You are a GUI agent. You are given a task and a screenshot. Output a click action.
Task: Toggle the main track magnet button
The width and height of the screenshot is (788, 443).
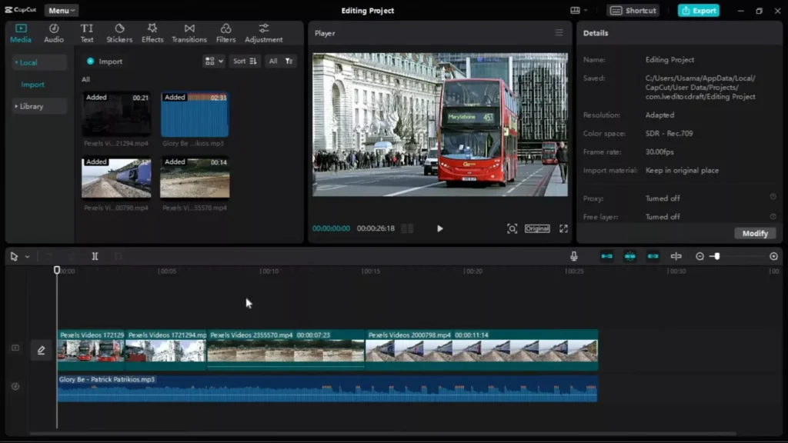tap(606, 256)
